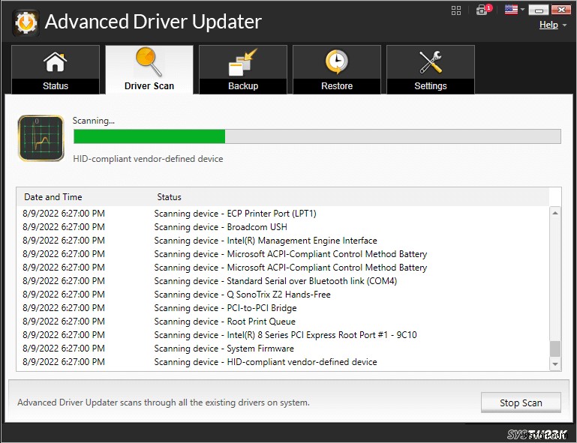Click the scroll up arrow of log list
The height and width of the screenshot is (443, 577).
555,213
